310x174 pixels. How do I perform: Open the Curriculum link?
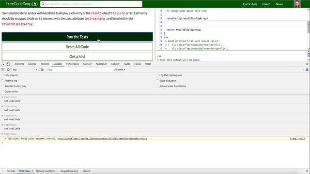pos(250,4)
